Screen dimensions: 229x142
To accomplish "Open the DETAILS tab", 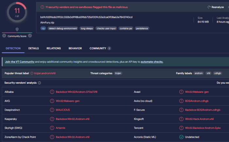I will [x=34, y=48].
